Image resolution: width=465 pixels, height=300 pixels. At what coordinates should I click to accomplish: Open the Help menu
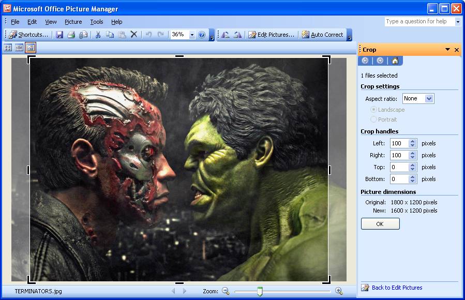tap(116, 22)
